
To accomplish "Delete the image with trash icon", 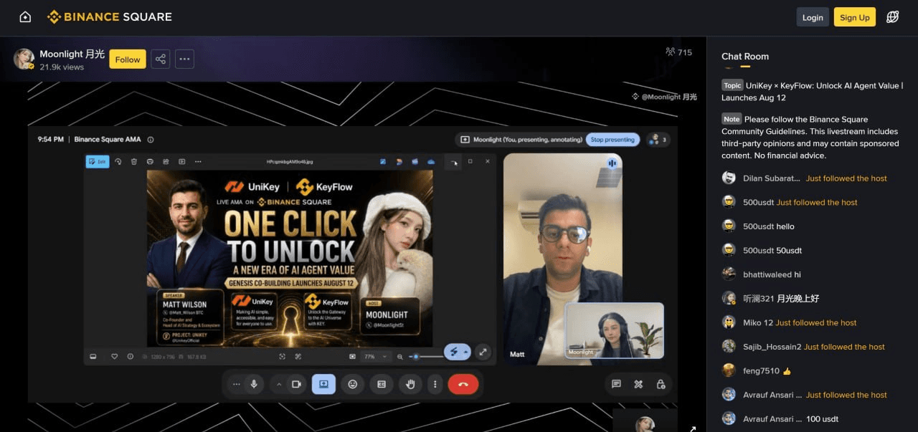I will 134,161.
